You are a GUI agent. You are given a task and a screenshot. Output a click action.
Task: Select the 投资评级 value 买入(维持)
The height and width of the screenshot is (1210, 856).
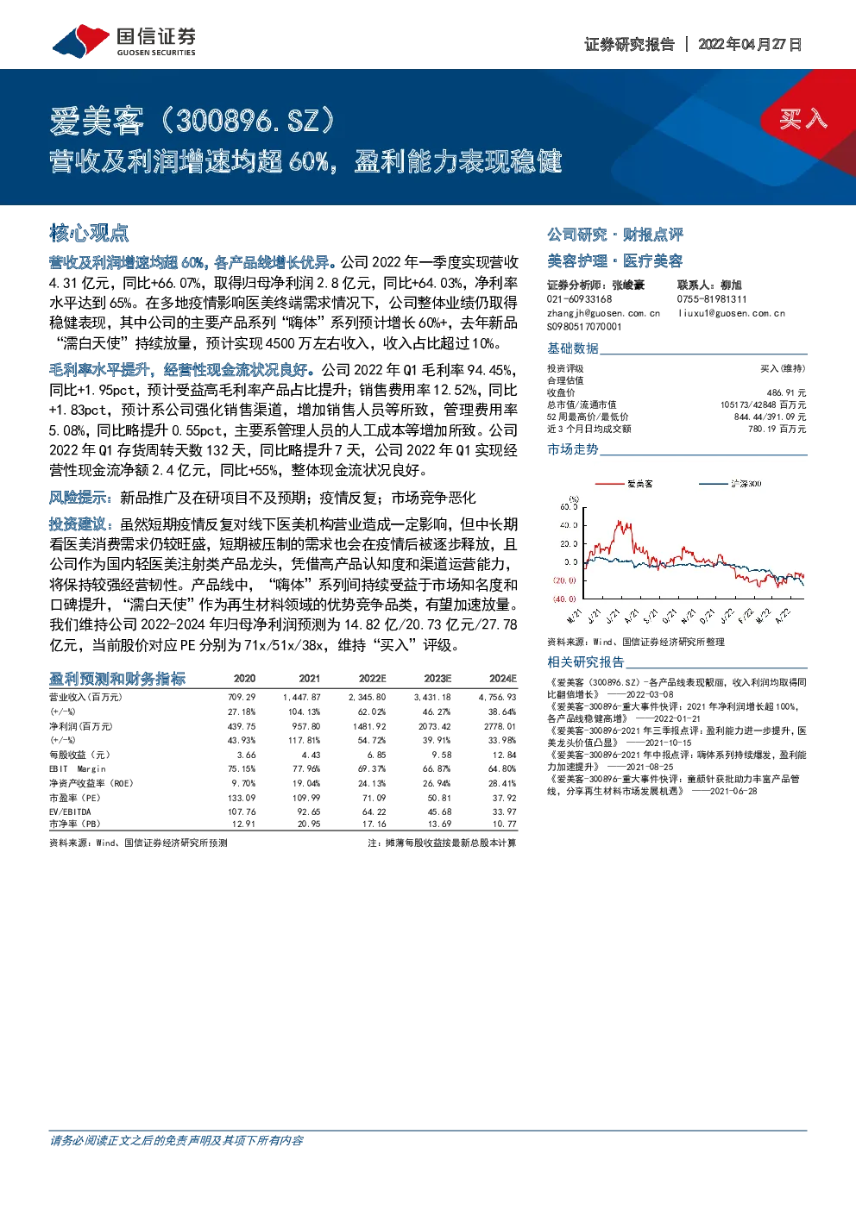pyautogui.click(x=783, y=368)
